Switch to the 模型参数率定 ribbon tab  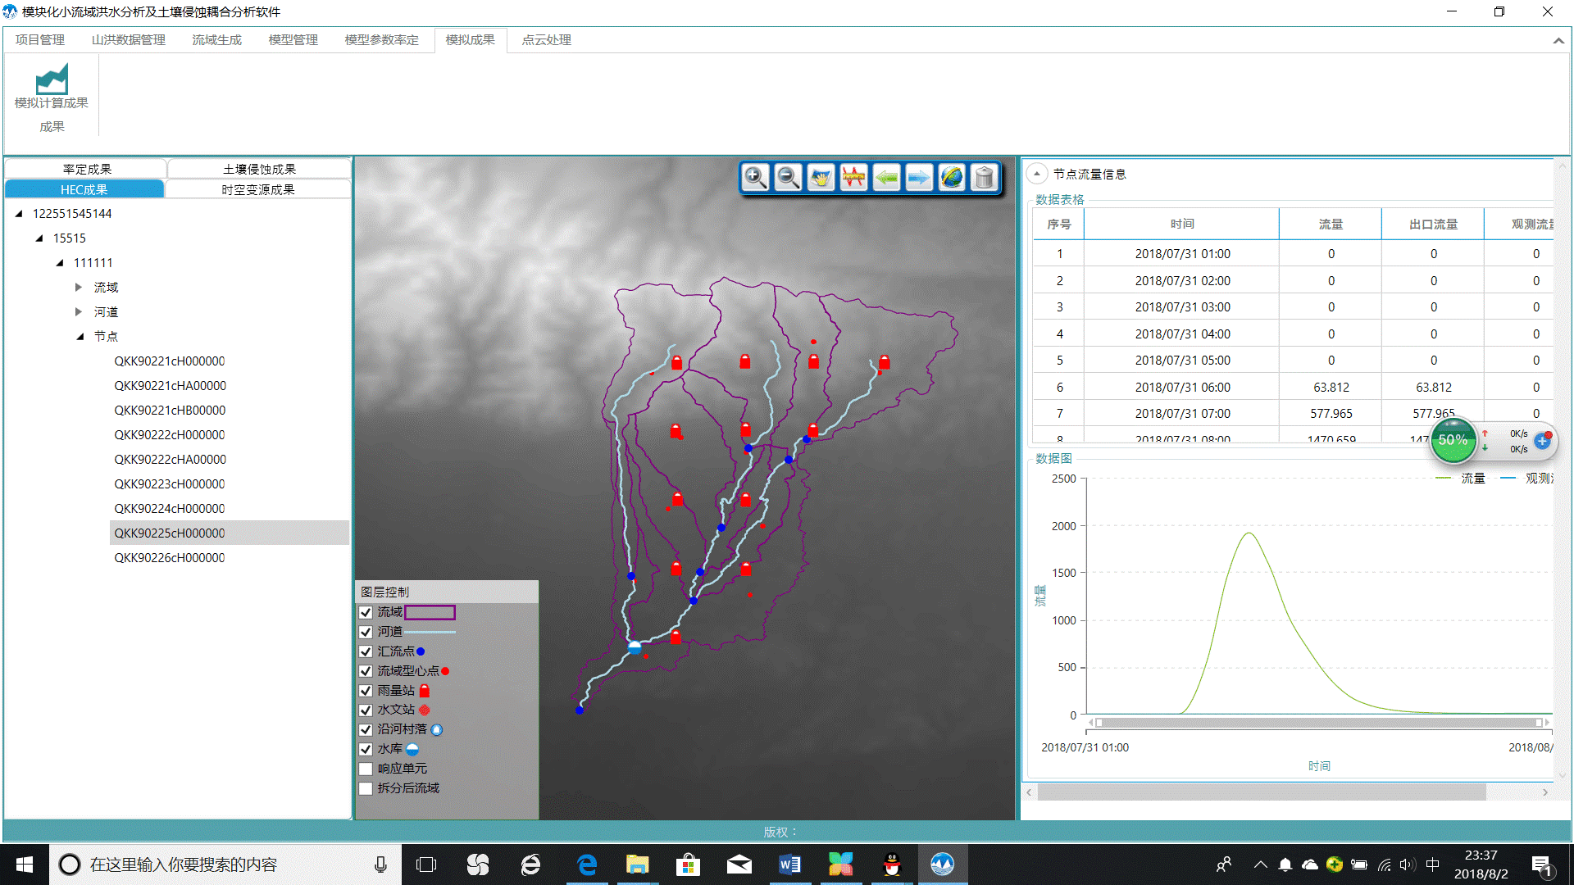[x=381, y=40]
